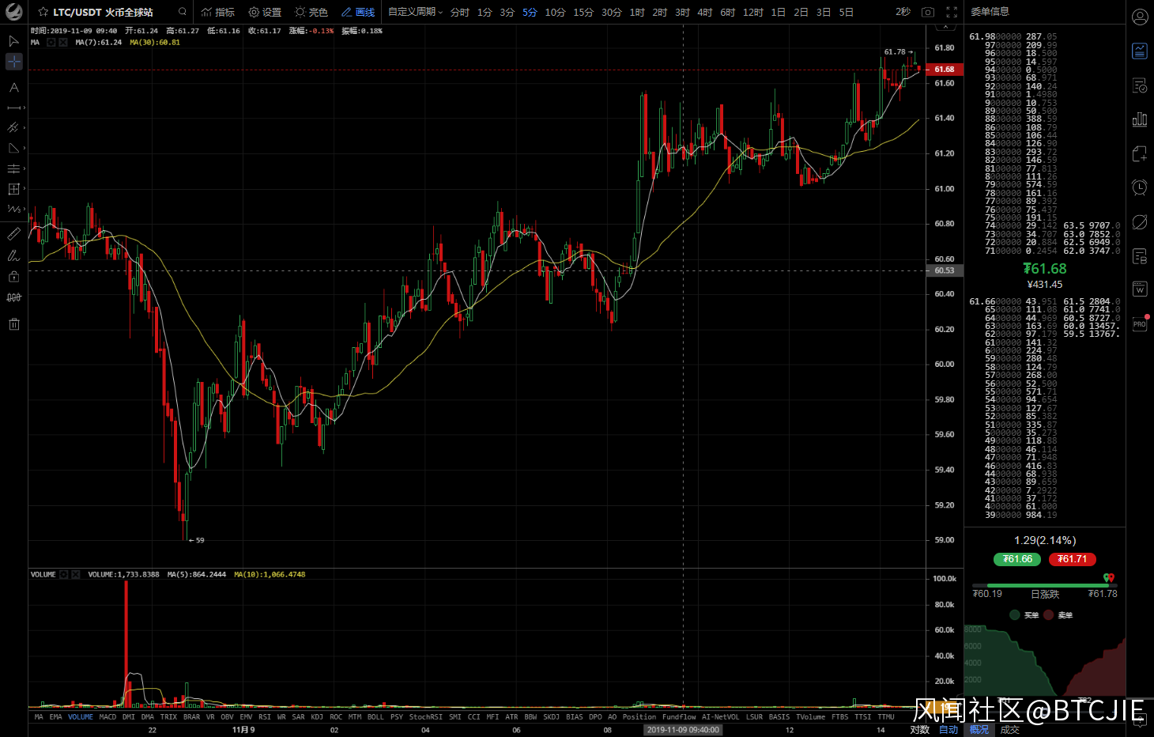Choose the trend line drawing tool
This screenshot has width=1154, height=737.
(13, 127)
